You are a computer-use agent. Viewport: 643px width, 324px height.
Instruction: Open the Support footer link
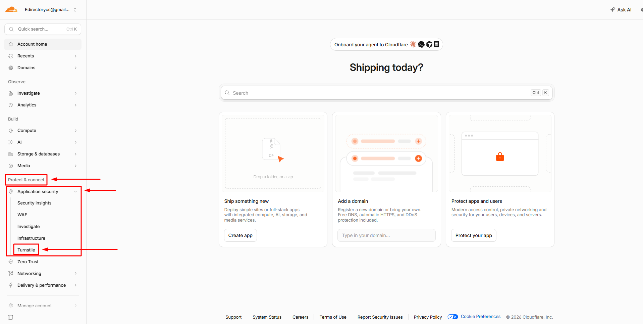pyautogui.click(x=233, y=317)
